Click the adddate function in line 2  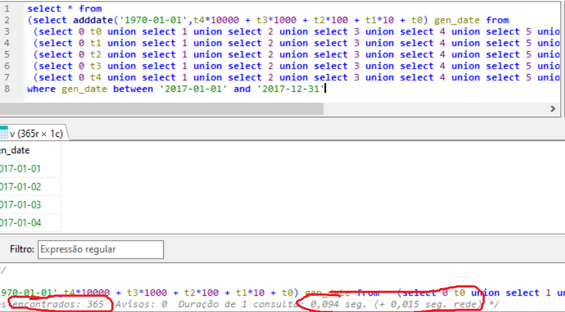[x=93, y=20]
